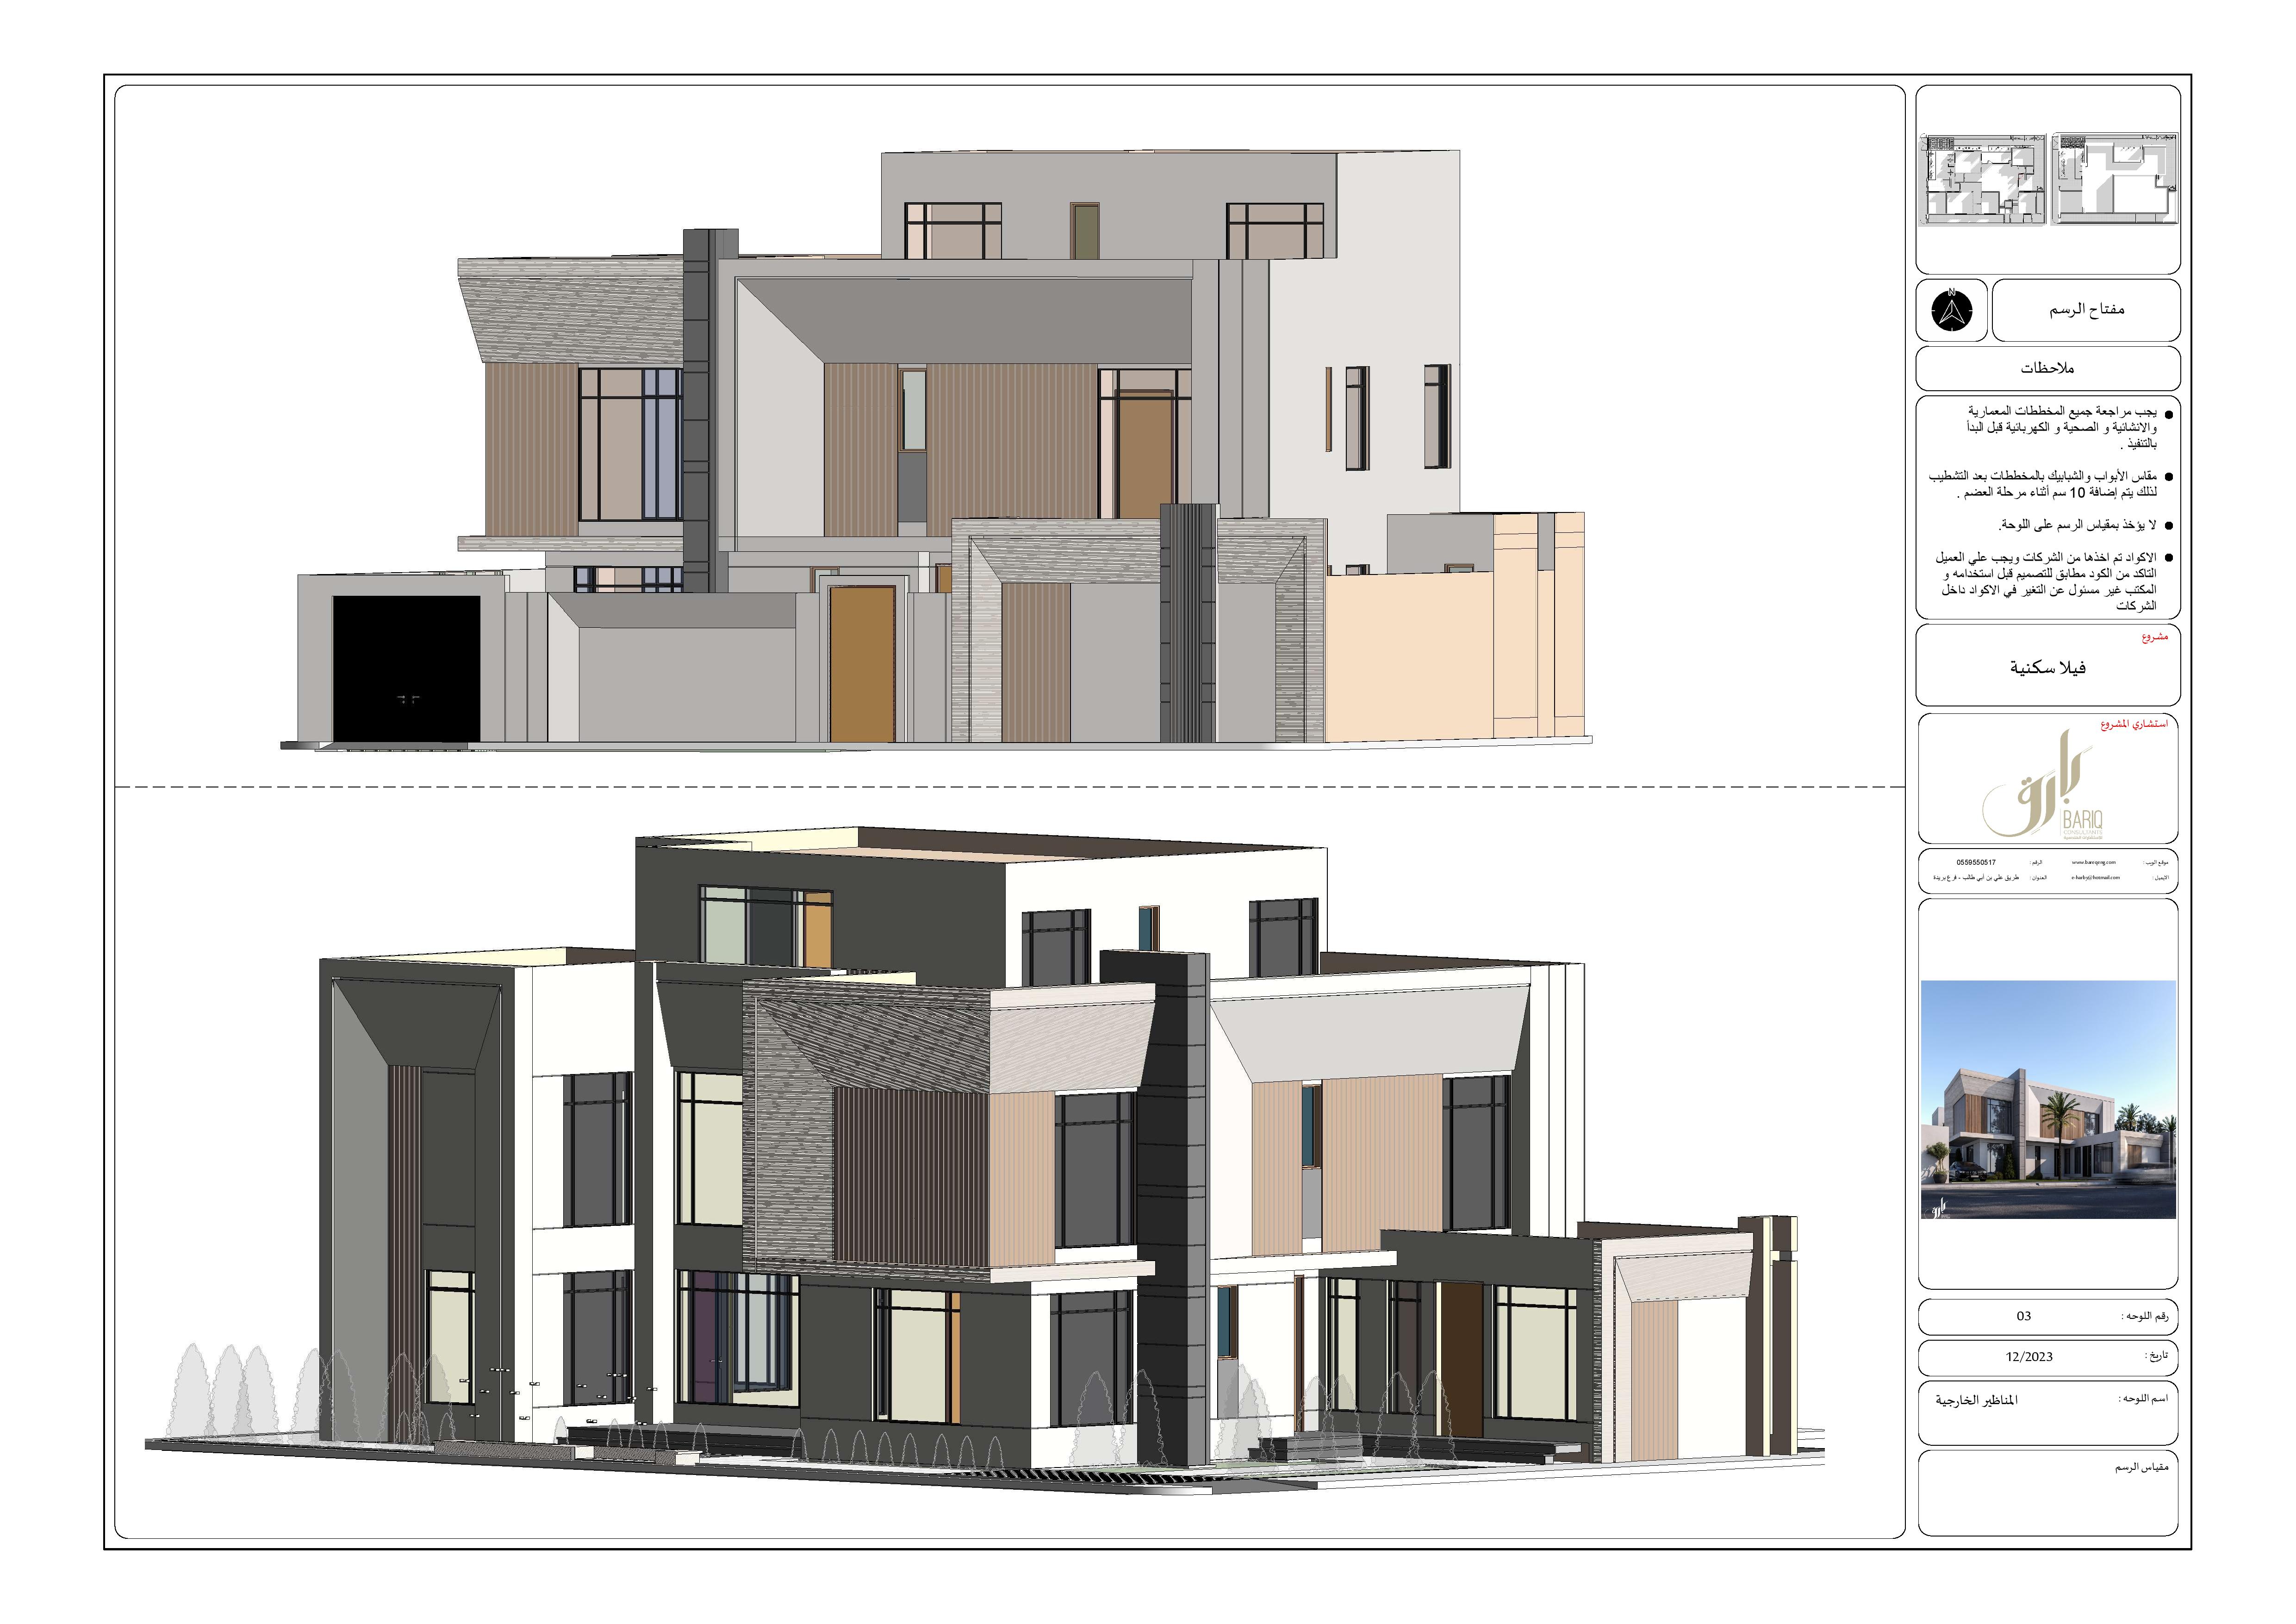Select the address text طريق علي بن أبي طالب

(1991, 878)
